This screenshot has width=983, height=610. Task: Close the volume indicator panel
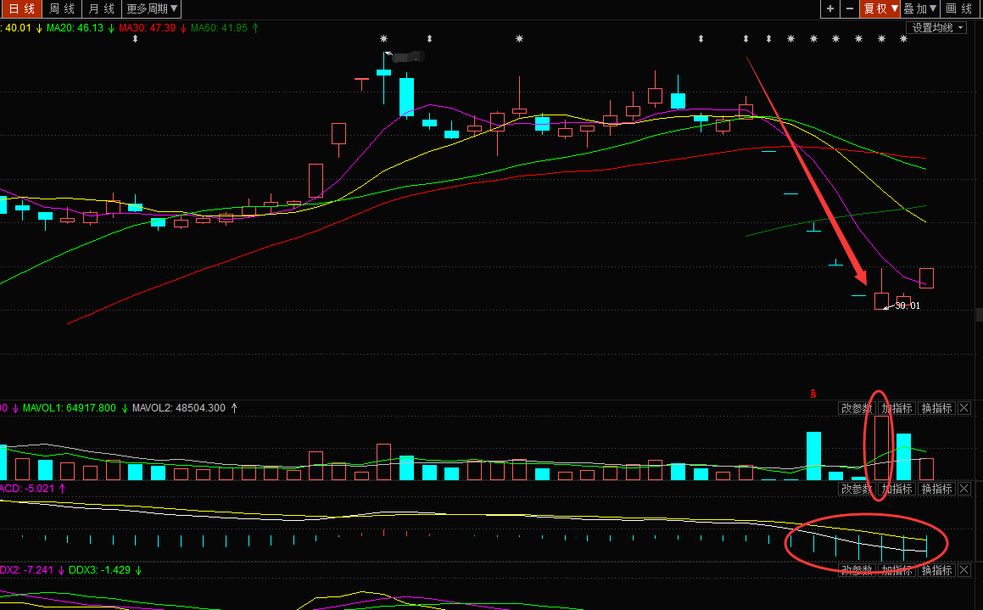click(964, 408)
